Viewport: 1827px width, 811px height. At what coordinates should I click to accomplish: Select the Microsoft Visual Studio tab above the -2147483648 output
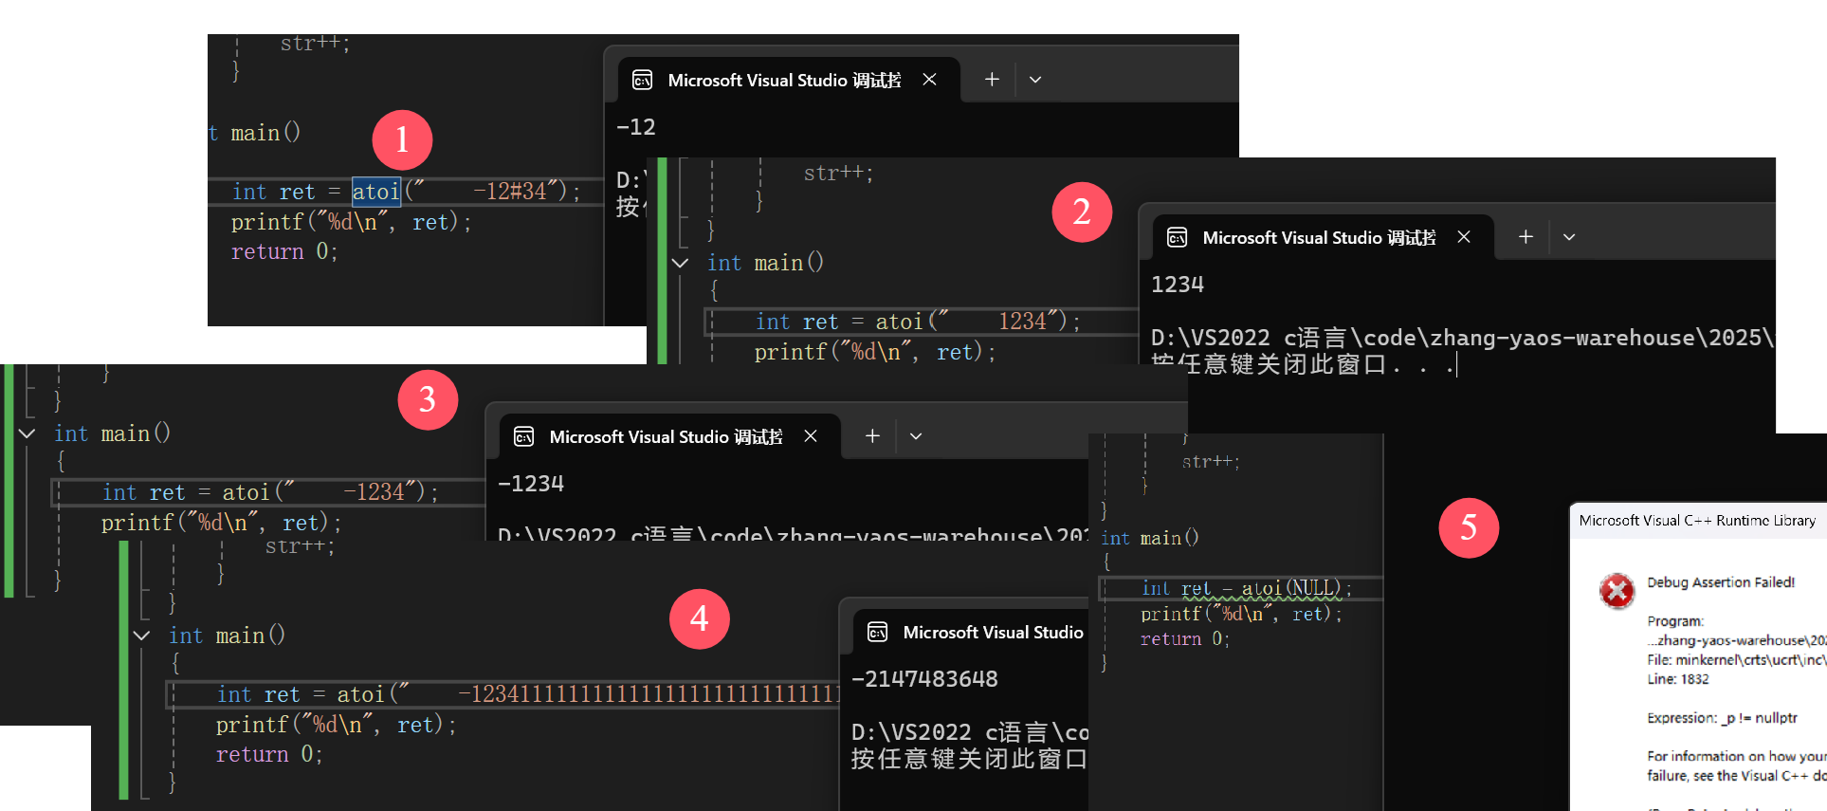(x=972, y=632)
